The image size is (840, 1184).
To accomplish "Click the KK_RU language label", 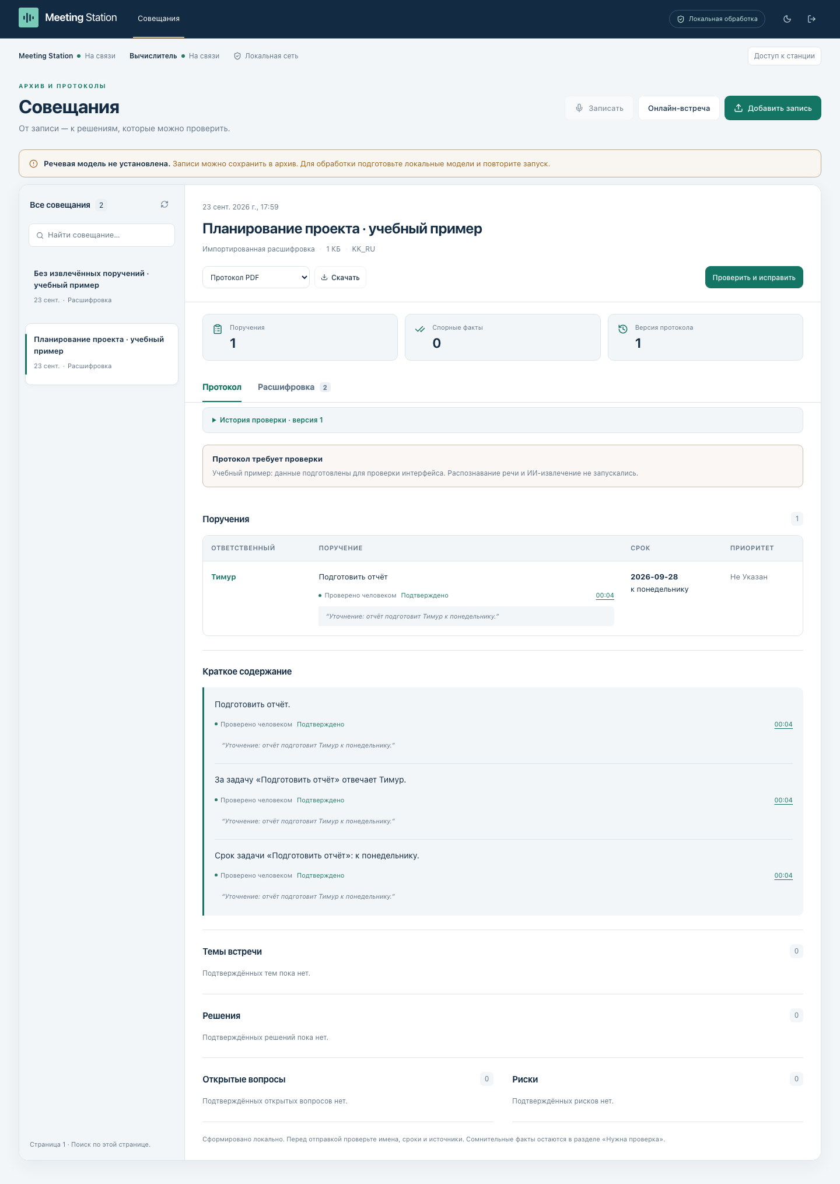I will coord(363,249).
